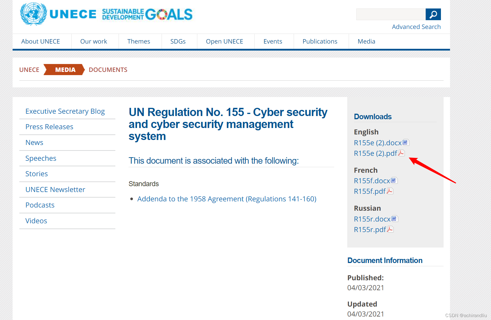The width and height of the screenshot is (491, 320).
Task: Open the Sustainable Development Goals logo
Action: [x=147, y=14]
